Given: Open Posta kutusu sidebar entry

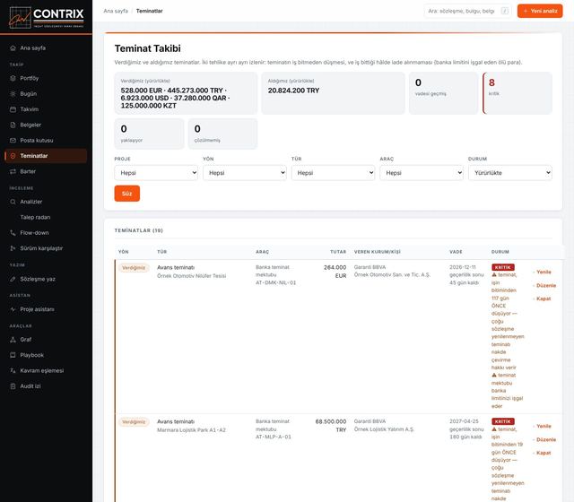Looking at the screenshot, I should [x=46, y=141].
